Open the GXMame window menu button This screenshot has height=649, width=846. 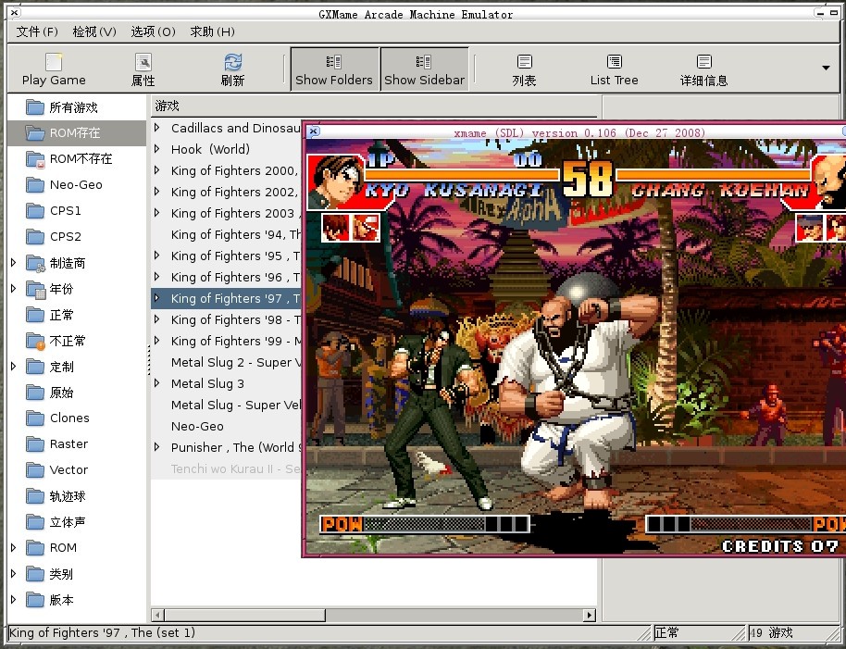pyautogui.click(x=15, y=12)
